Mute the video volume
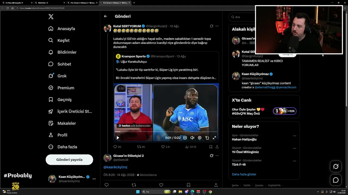The width and height of the screenshot is (348, 195). click(192, 138)
